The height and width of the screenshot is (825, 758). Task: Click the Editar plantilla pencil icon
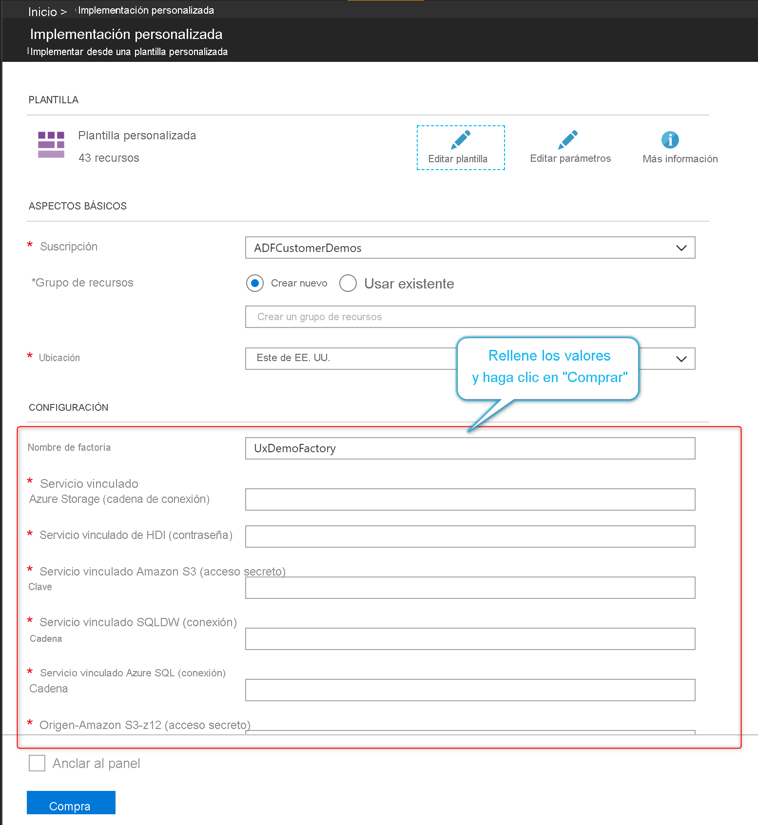tap(460, 140)
